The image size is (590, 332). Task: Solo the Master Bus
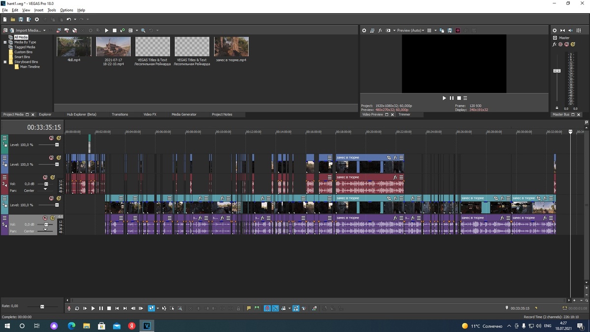573,44
